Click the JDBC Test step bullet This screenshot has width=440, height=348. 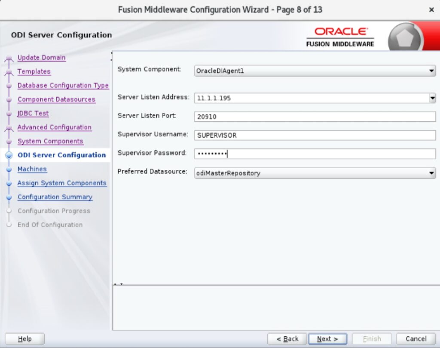pyautogui.click(x=9, y=114)
